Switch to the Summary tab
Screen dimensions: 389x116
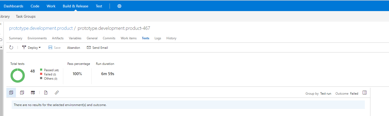click(x=16, y=38)
